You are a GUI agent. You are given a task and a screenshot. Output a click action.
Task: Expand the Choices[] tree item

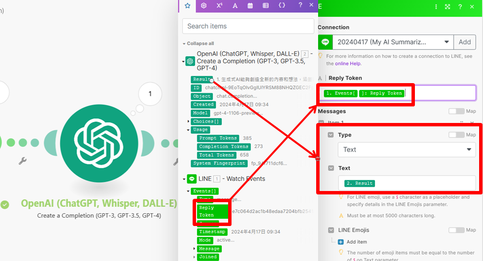coord(189,122)
